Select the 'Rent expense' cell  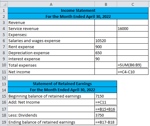(51, 47)
